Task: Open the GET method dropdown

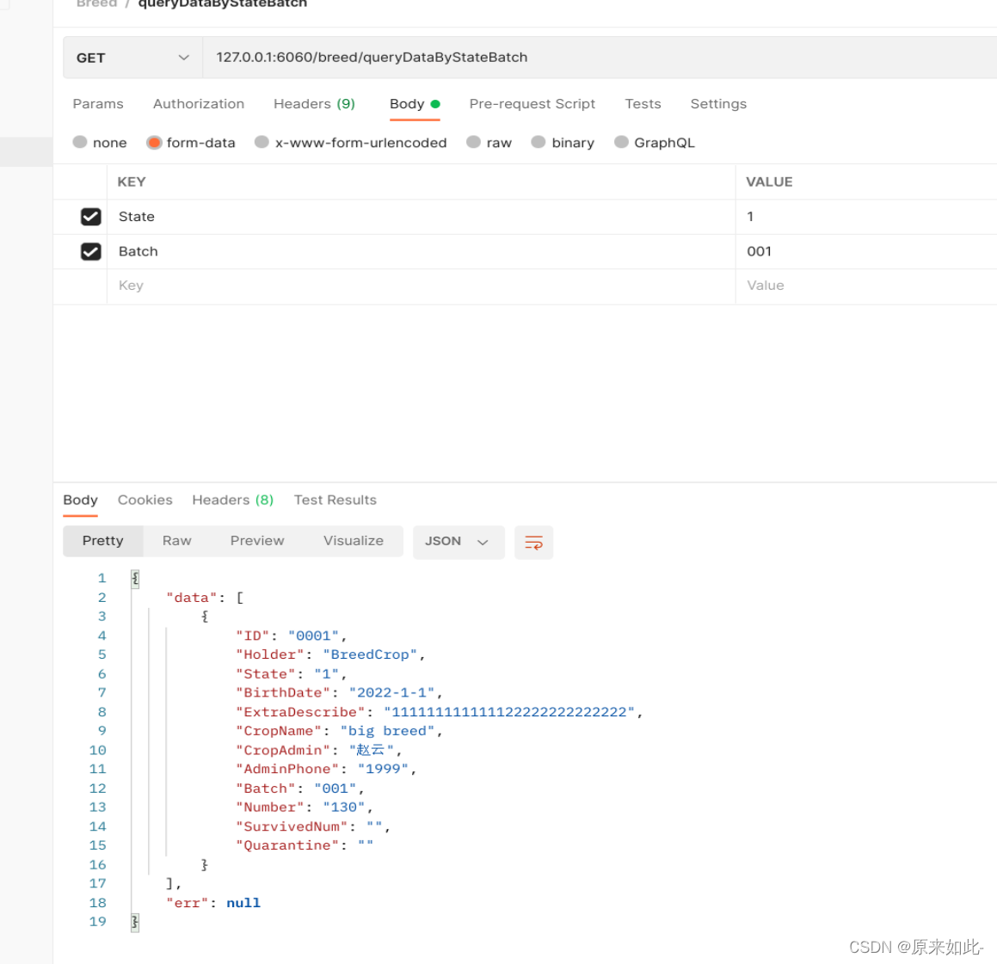Action: coord(132,58)
